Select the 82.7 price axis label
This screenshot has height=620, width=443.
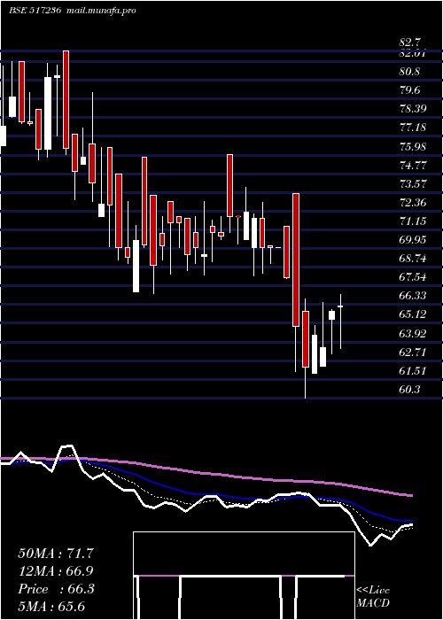(411, 43)
